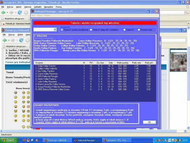Click the forward arrow in the forum Firefox window
Viewport: 190px width, 143px height.
coord(13,40)
